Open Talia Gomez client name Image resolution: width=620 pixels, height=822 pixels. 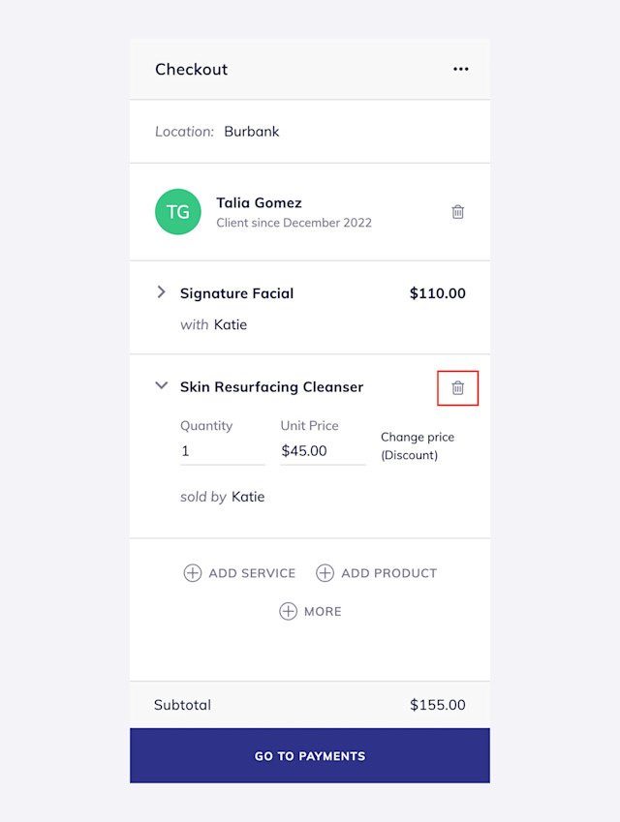pyautogui.click(x=259, y=203)
